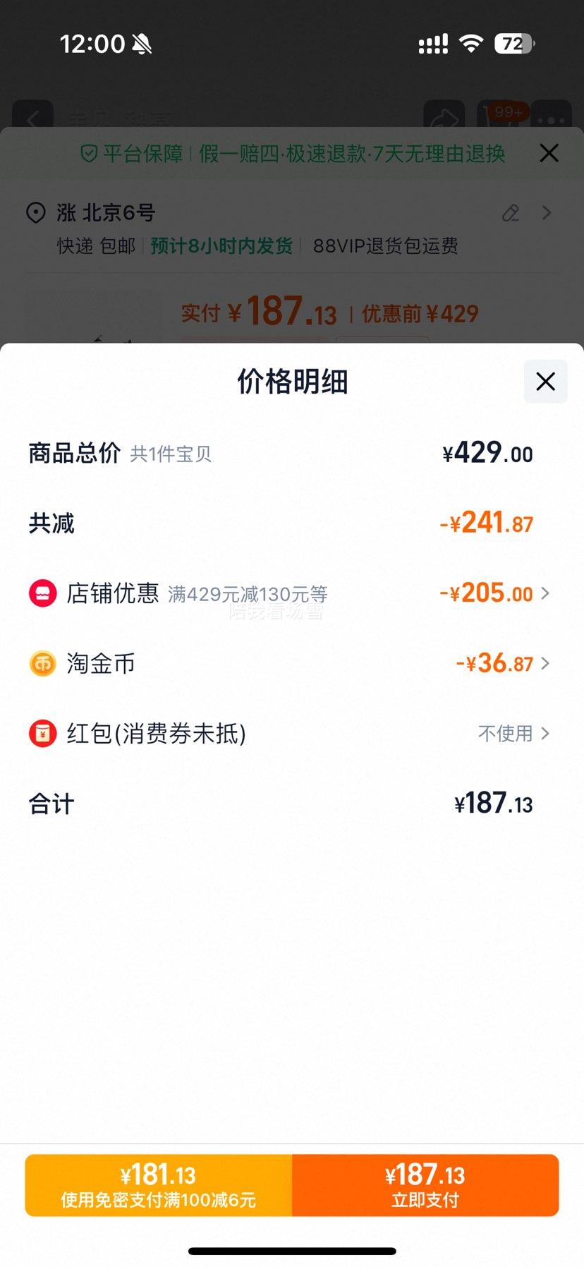Select the 不使用 red packet text

point(505,734)
